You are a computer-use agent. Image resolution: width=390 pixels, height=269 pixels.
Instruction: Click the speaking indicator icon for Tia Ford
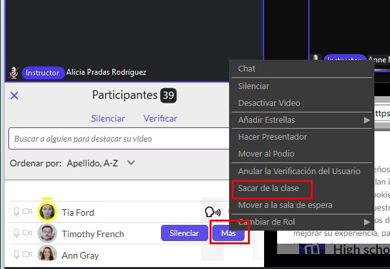(213, 212)
